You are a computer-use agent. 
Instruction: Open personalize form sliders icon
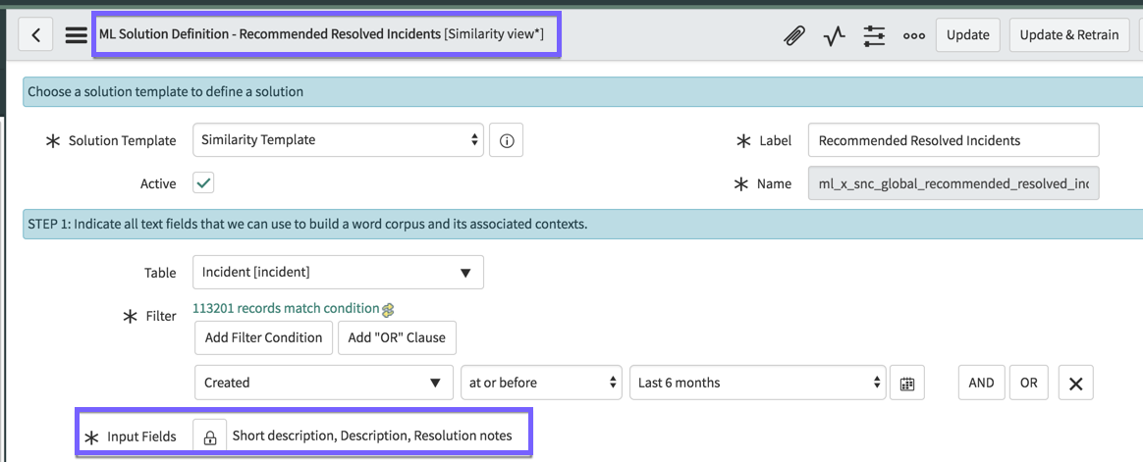pos(873,35)
